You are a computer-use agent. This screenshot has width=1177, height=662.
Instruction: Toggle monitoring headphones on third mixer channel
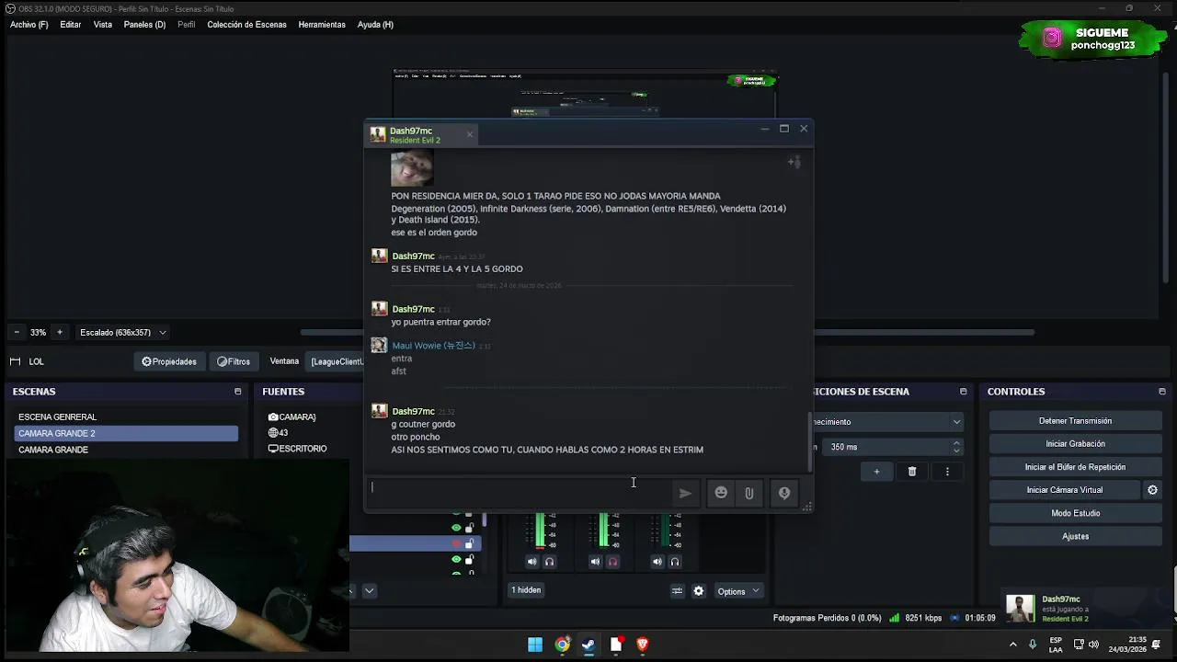coord(675,562)
